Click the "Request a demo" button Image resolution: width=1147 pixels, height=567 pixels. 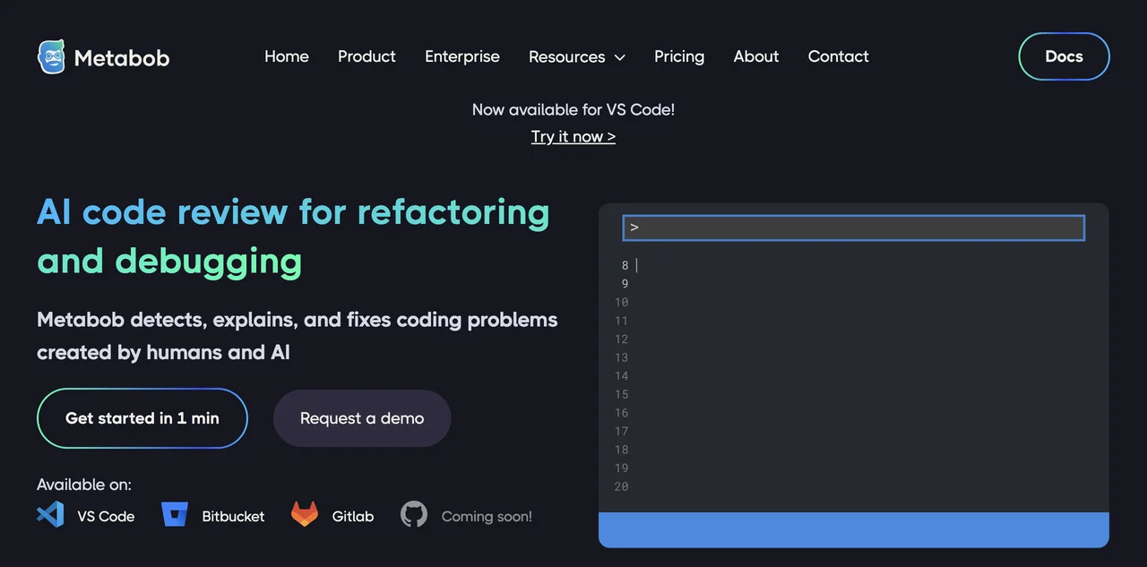pos(362,418)
